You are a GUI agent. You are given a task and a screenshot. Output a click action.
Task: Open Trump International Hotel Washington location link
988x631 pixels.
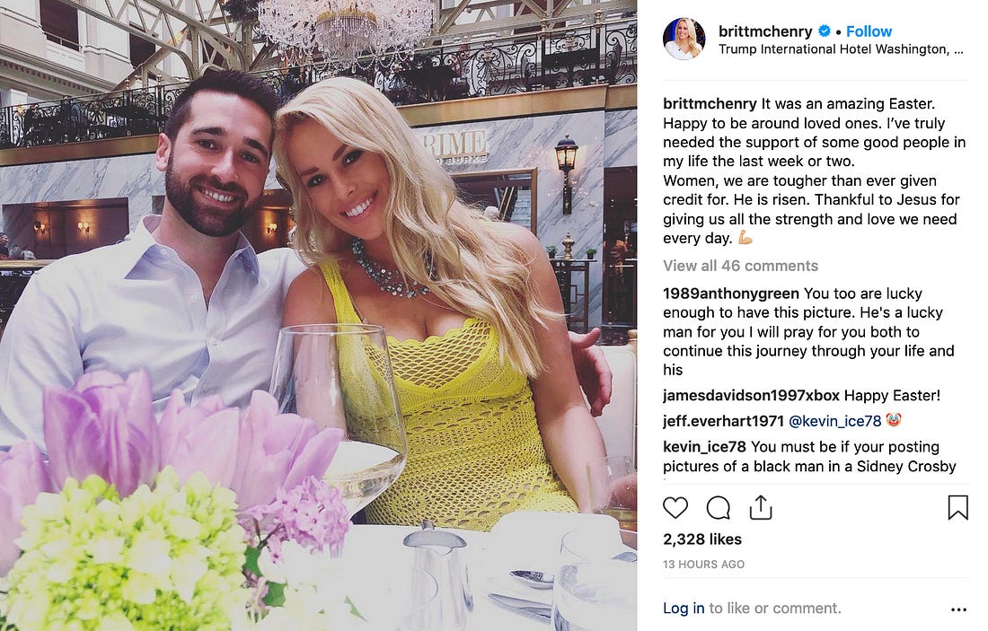pyautogui.click(x=842, y=49)
